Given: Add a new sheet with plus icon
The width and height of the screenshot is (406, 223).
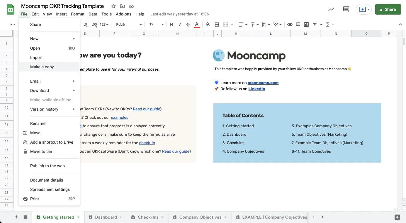Looking at the screenshot, I should click(16, 217).
